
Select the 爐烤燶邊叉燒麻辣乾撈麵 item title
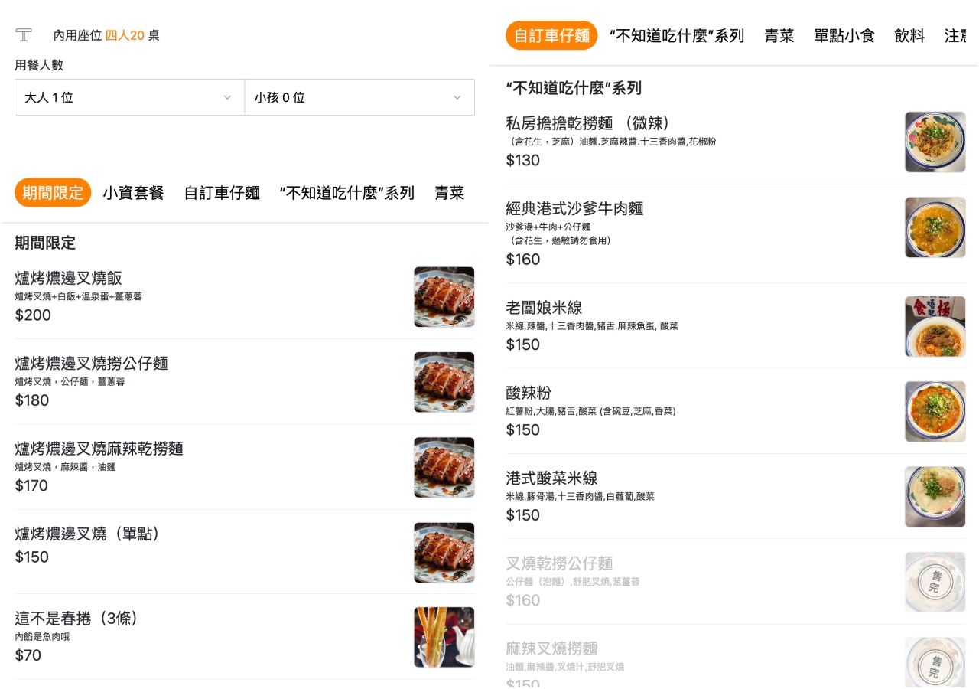coord(99,448)
